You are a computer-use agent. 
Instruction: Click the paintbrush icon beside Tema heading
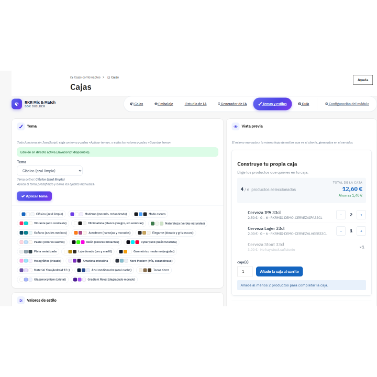click(21, 126)
